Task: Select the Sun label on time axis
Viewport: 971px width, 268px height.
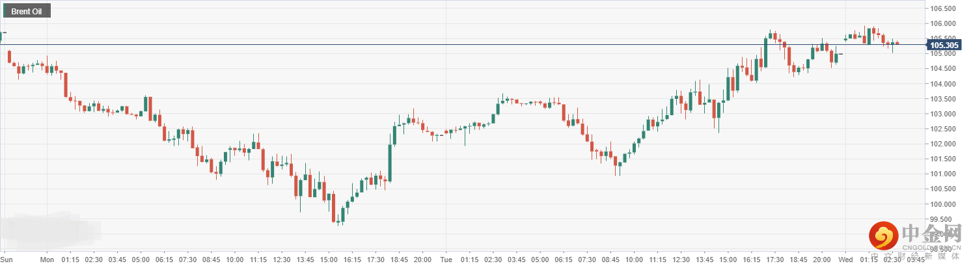Action: [6, 260]
